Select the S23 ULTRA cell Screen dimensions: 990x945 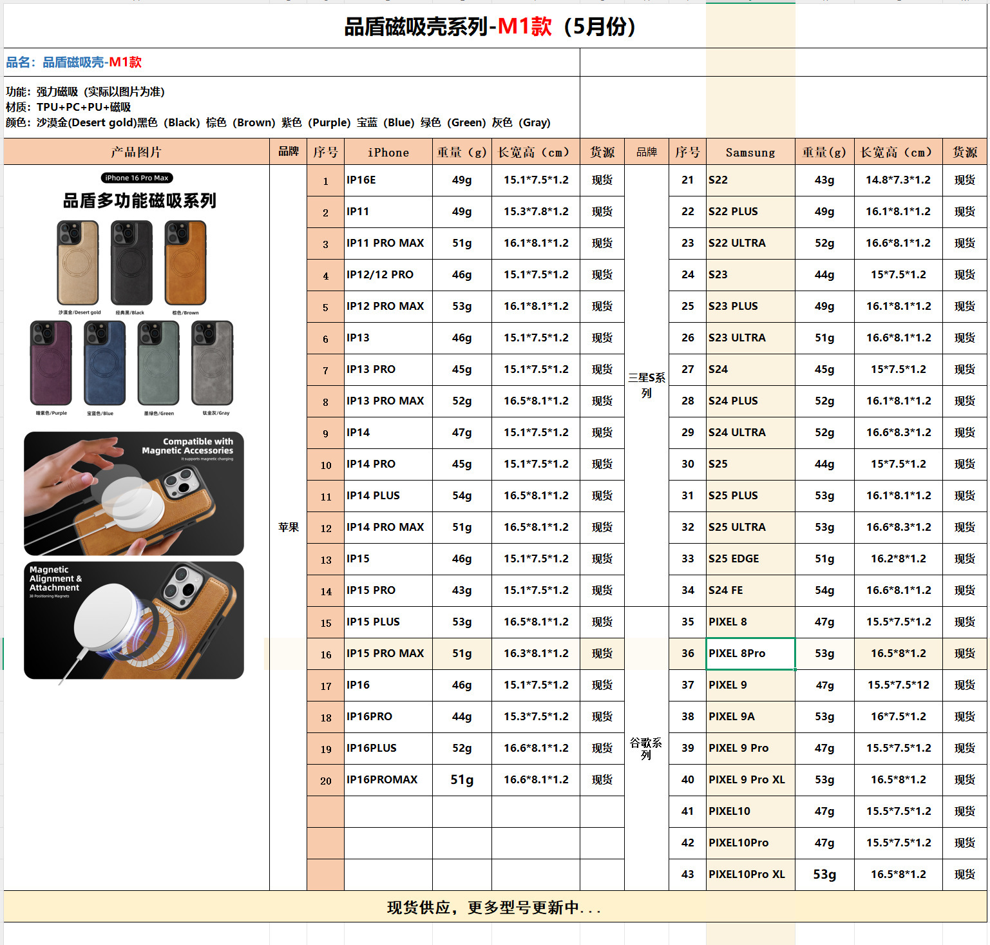tap(750, 338)
